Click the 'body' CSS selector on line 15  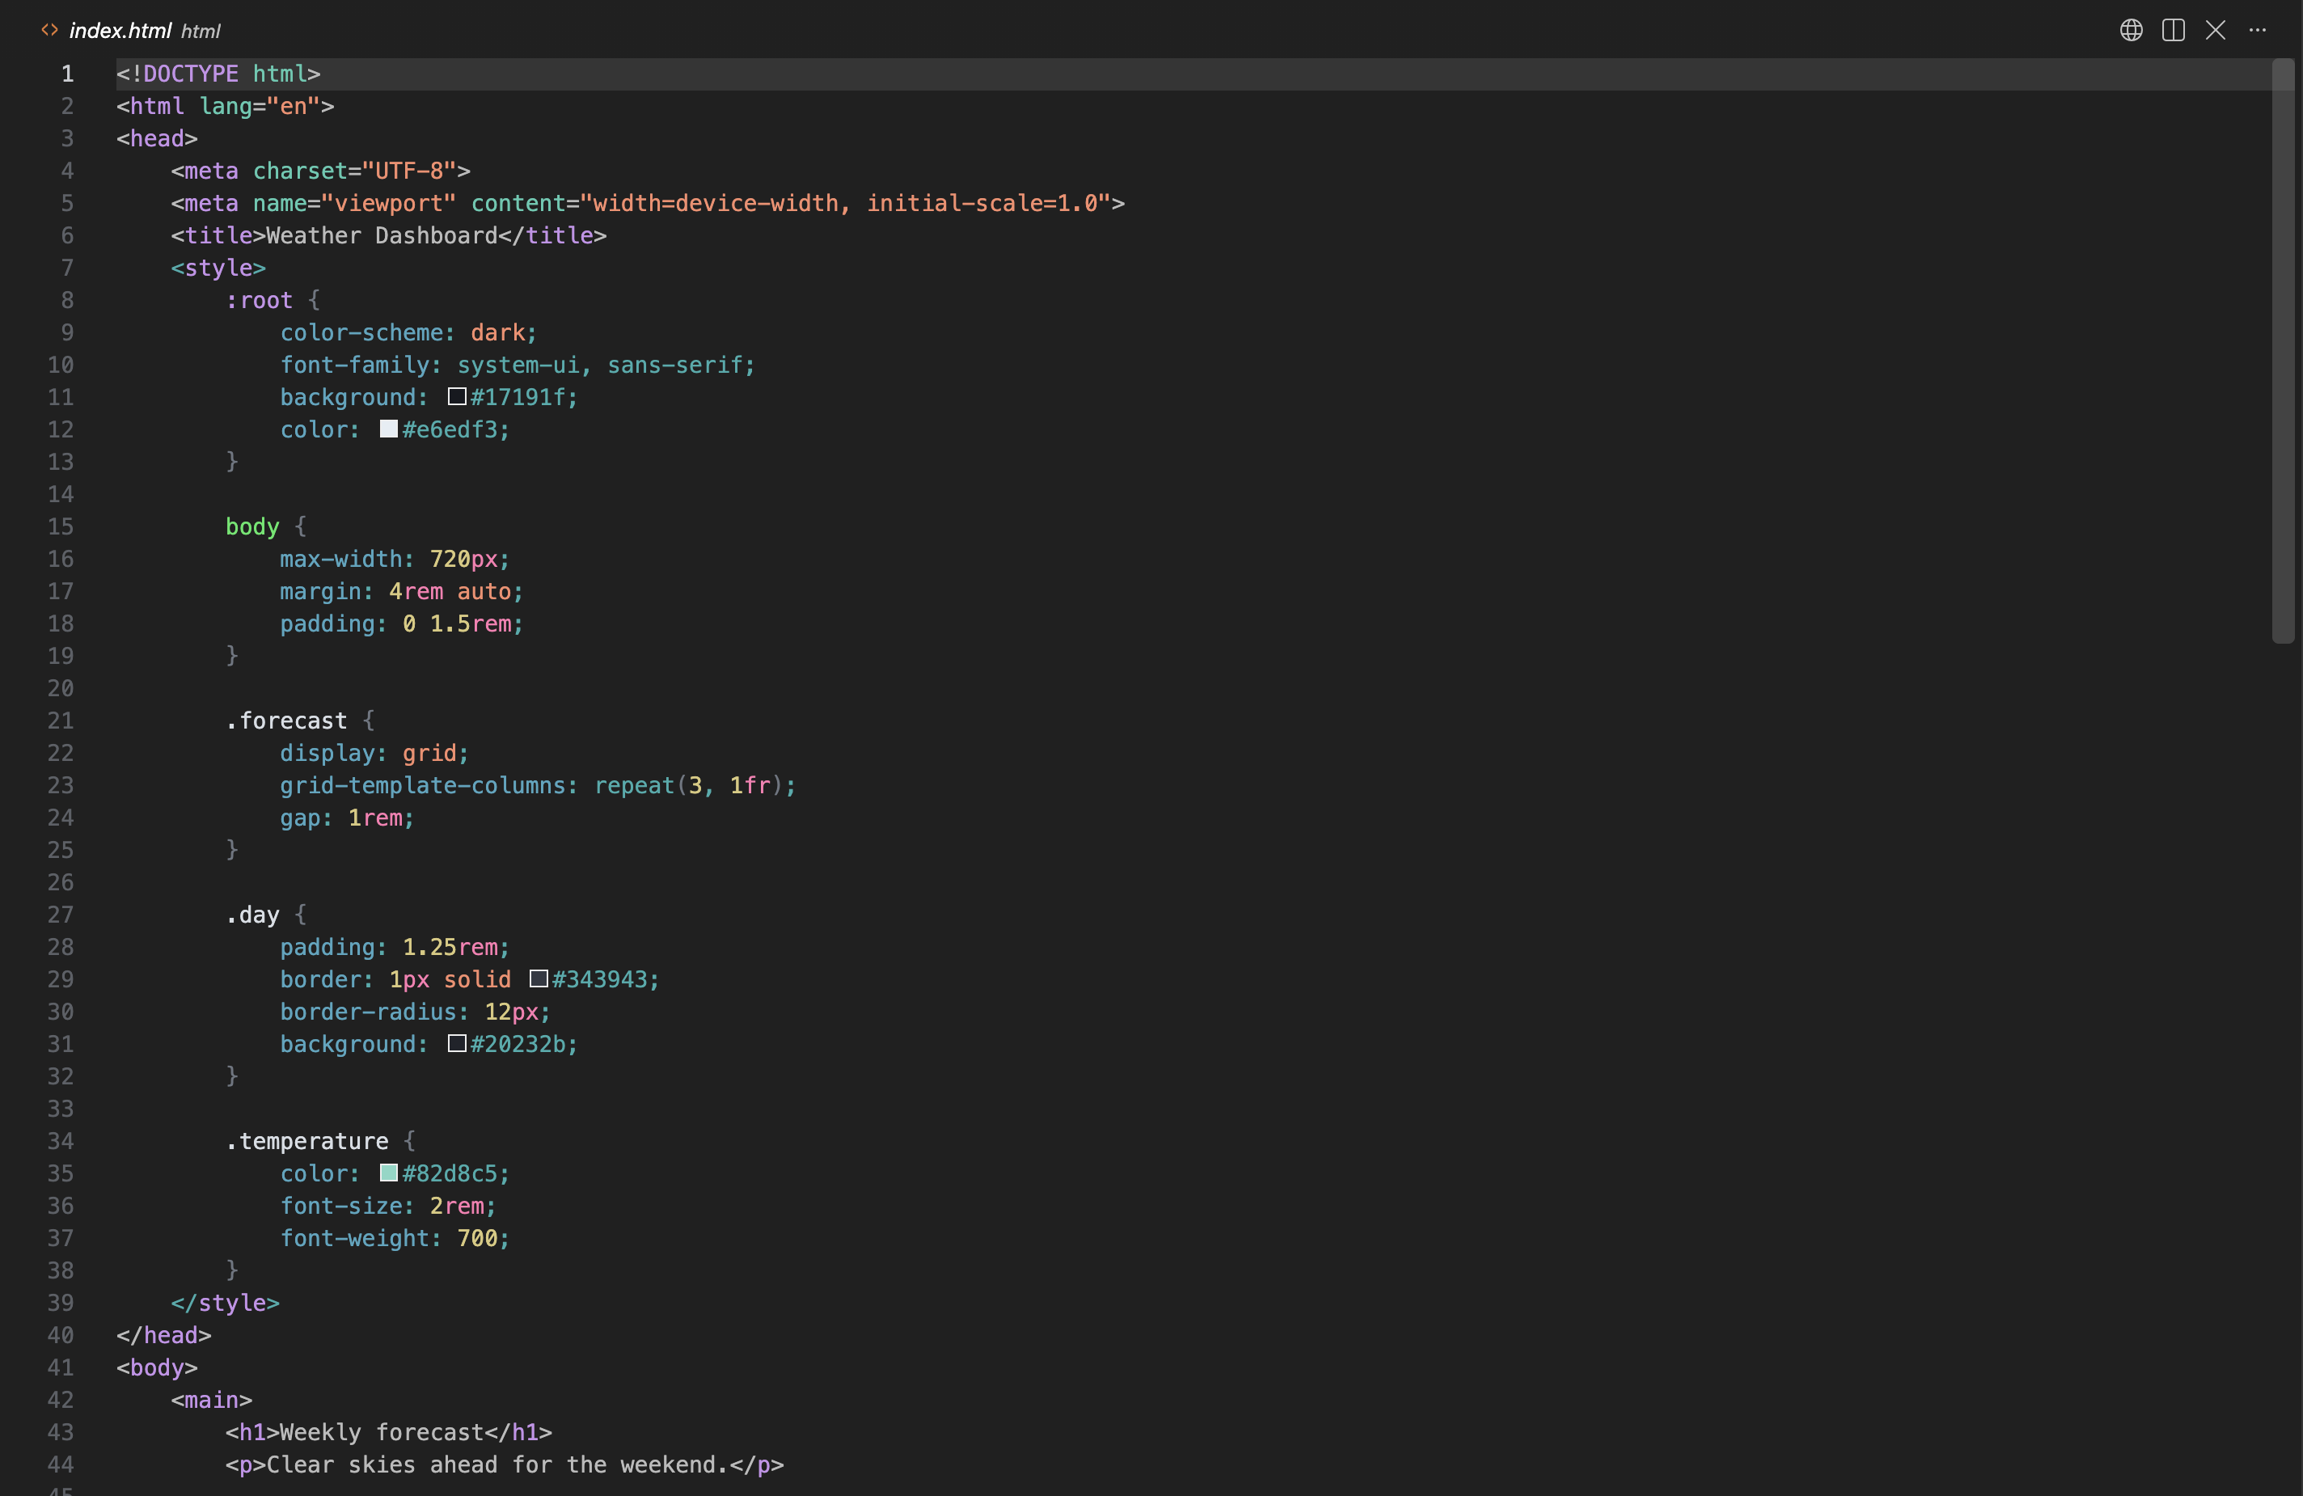252,526
